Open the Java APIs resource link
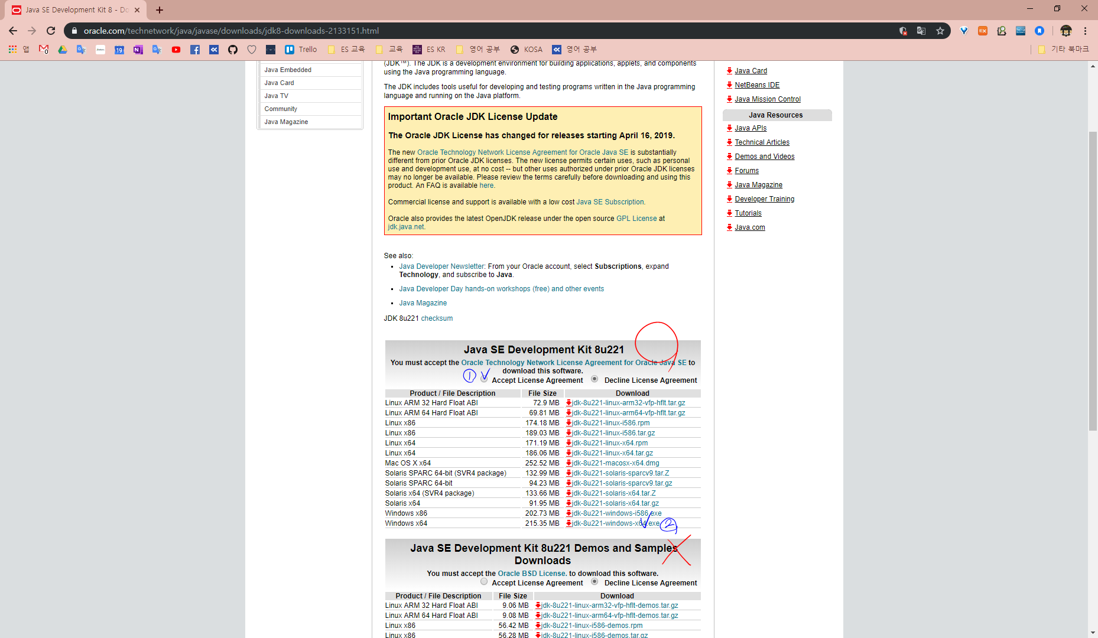 [x=751, y=128]
